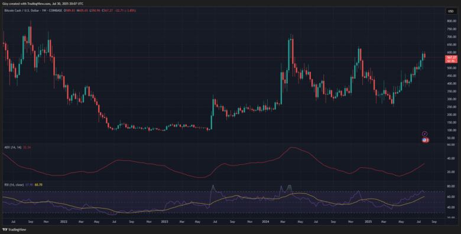This screenshot has width=461, height=234.
Task: Click the 80.00 label on the RSI axis
Action: pyautogui.click(x=452, y=186)
